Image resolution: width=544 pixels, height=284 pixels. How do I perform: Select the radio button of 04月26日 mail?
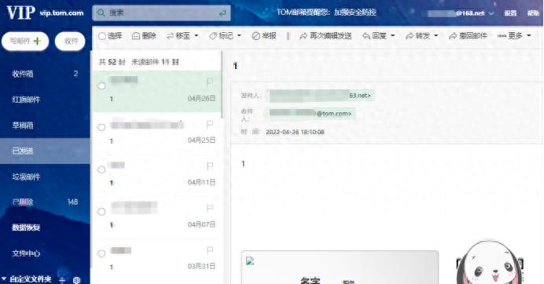click(101, 86)
